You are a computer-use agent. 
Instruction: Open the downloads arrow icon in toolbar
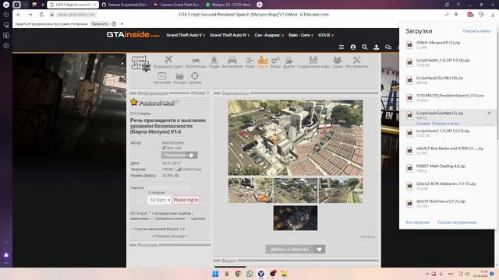493,15
